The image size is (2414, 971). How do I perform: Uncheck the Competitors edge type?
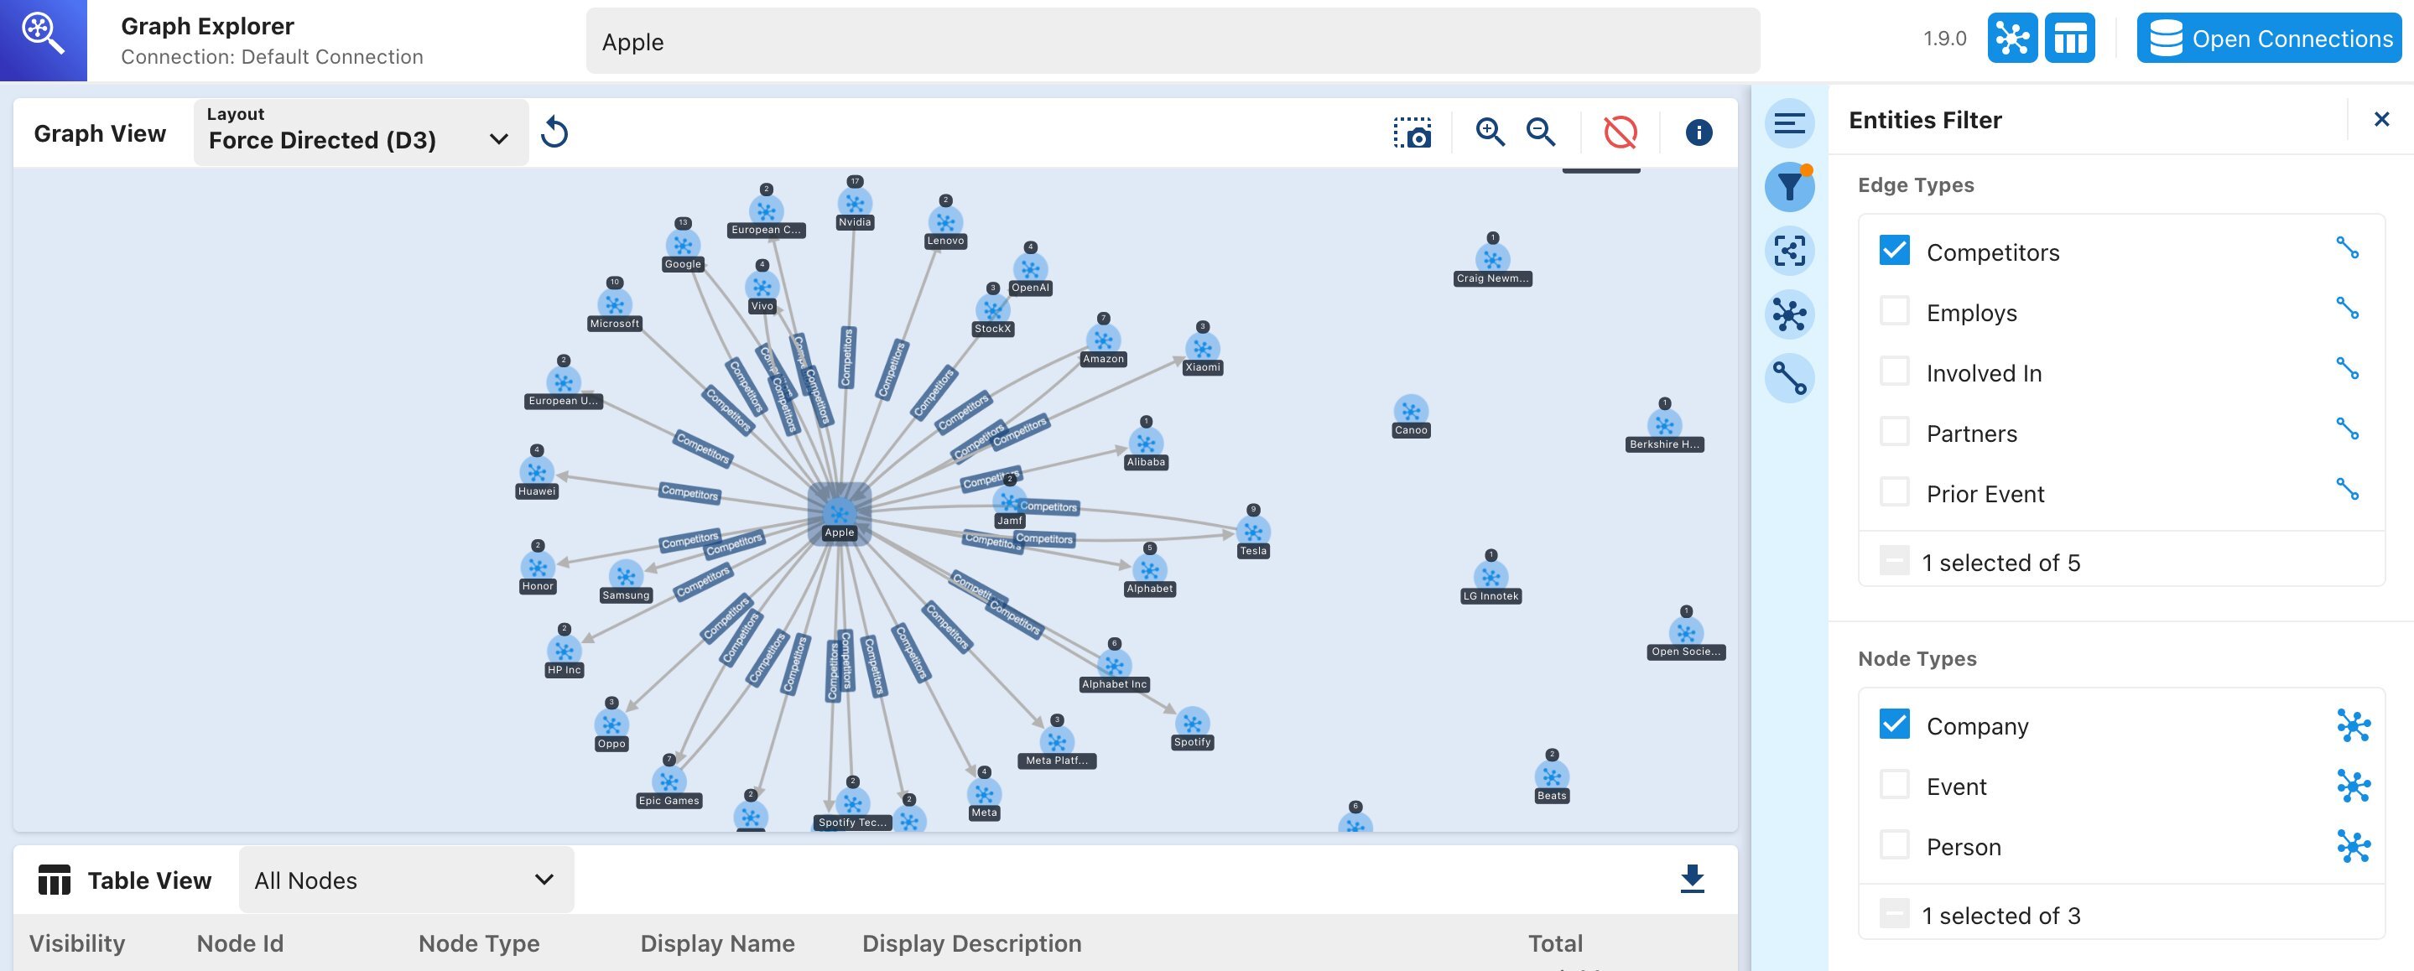coord(1894,250)
